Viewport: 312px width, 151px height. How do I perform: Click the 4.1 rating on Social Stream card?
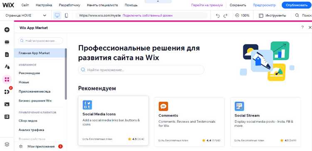[288, 141]
